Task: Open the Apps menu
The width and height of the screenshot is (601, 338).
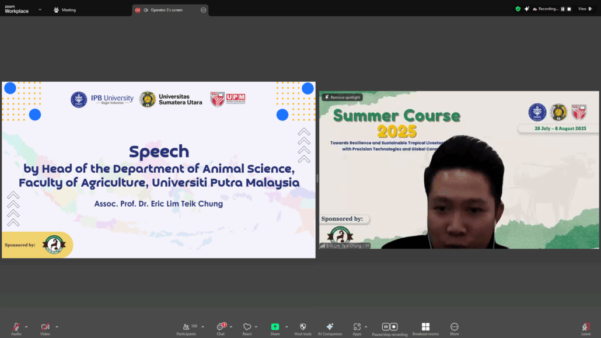Action: point(357,327)
